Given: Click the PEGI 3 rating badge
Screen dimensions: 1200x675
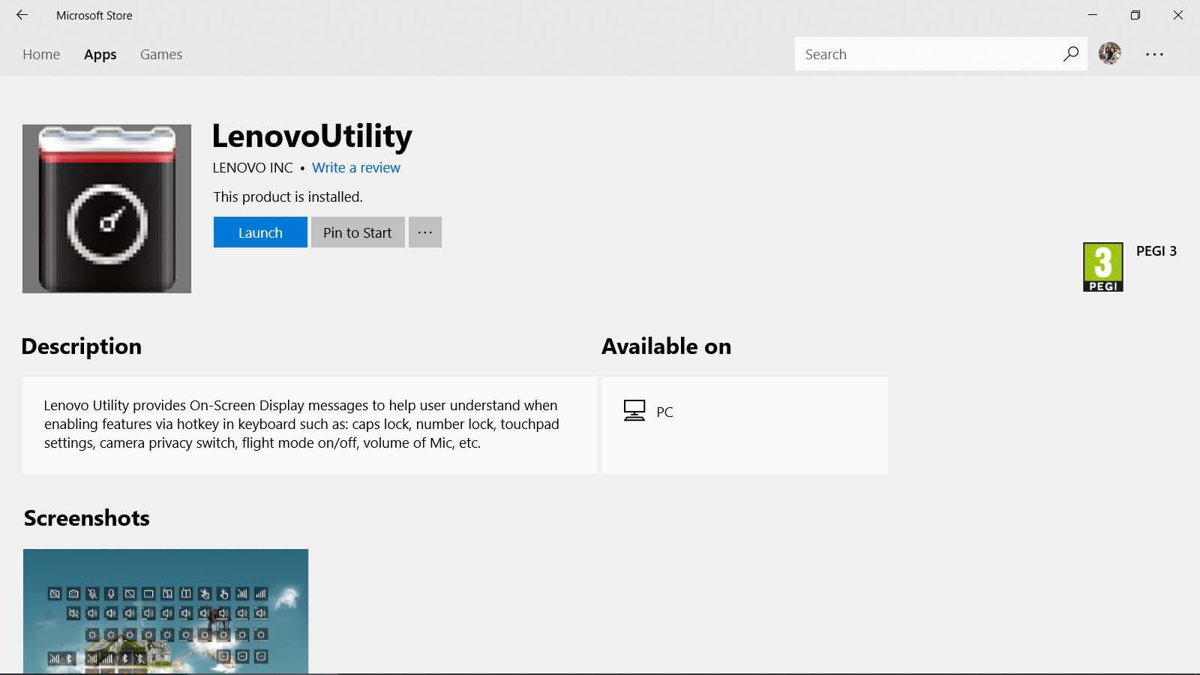Looking at the screenshot, I should 1103,267.
